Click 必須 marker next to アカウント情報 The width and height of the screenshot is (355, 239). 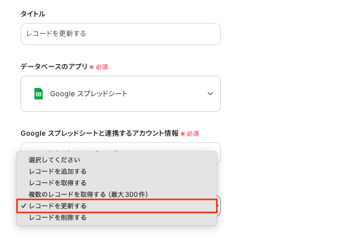[193, 134]
